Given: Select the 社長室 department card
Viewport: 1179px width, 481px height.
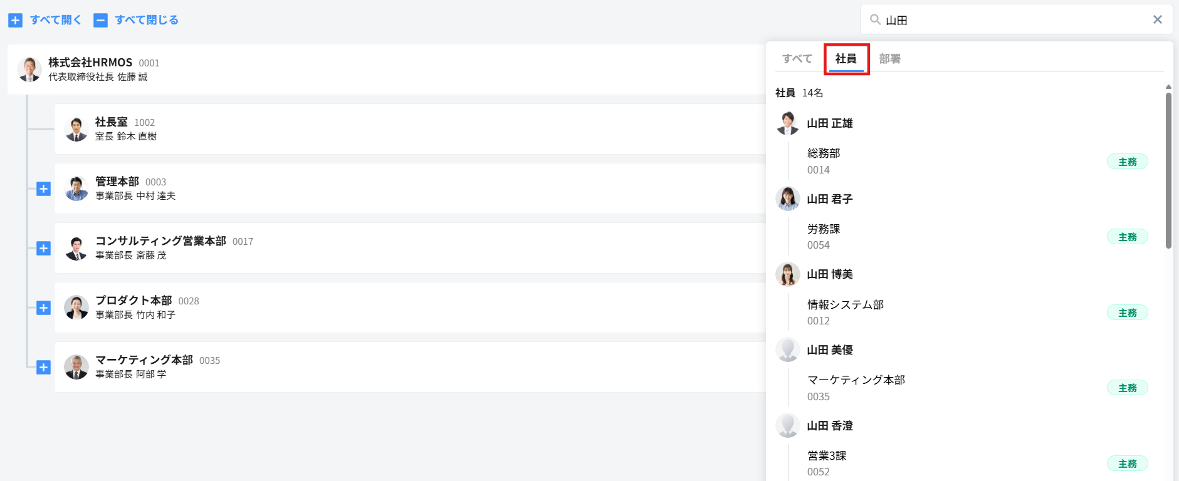Looking at the screenshot, I should pos(410,129).
